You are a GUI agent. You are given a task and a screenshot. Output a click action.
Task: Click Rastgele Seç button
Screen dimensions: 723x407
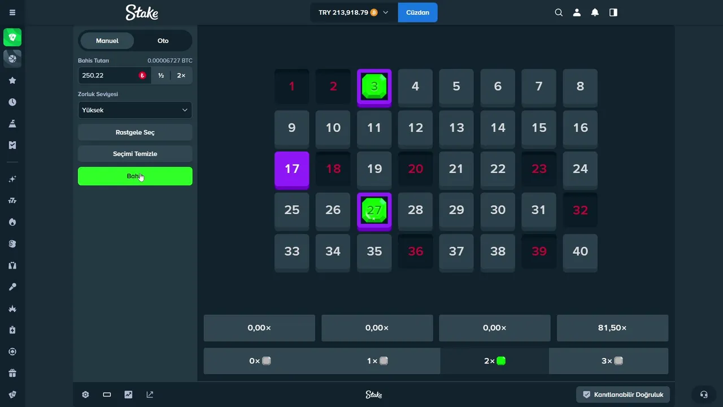135,132
